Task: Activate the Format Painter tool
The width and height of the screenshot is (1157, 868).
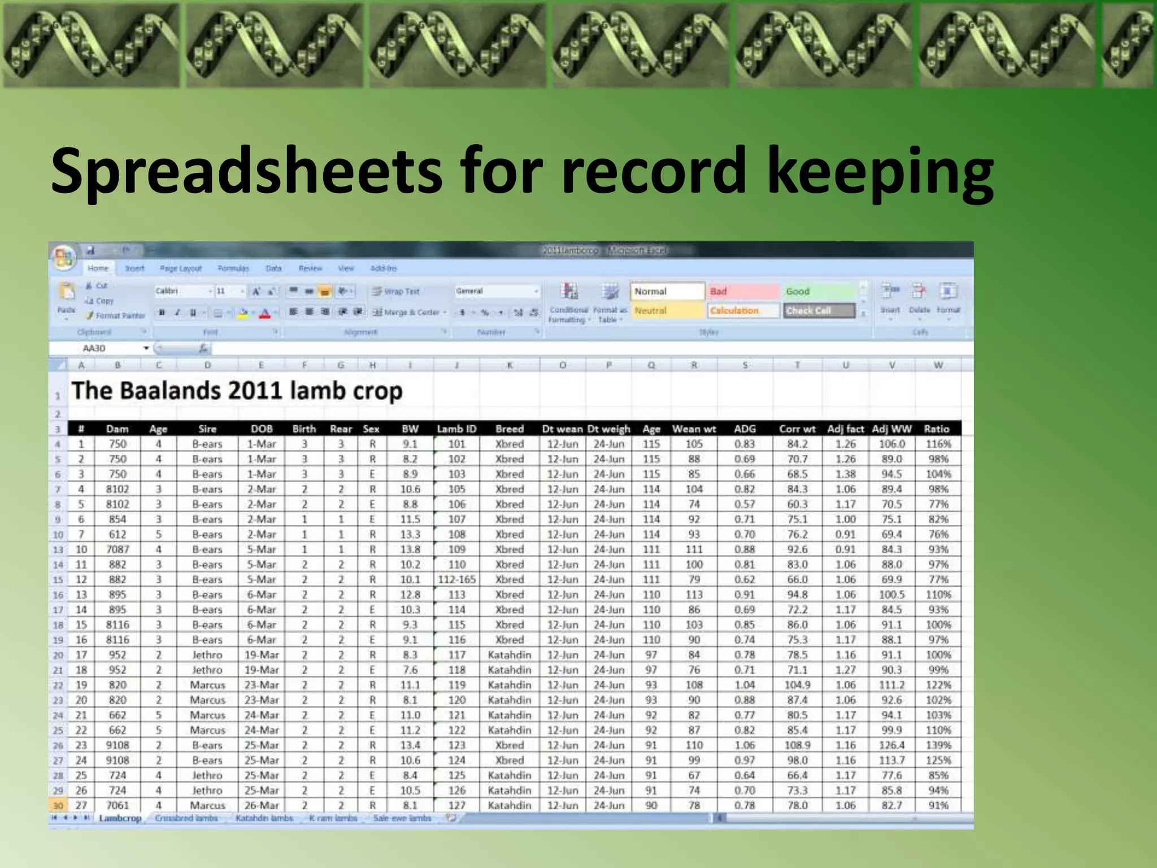Action: click(x=115, y=315)
